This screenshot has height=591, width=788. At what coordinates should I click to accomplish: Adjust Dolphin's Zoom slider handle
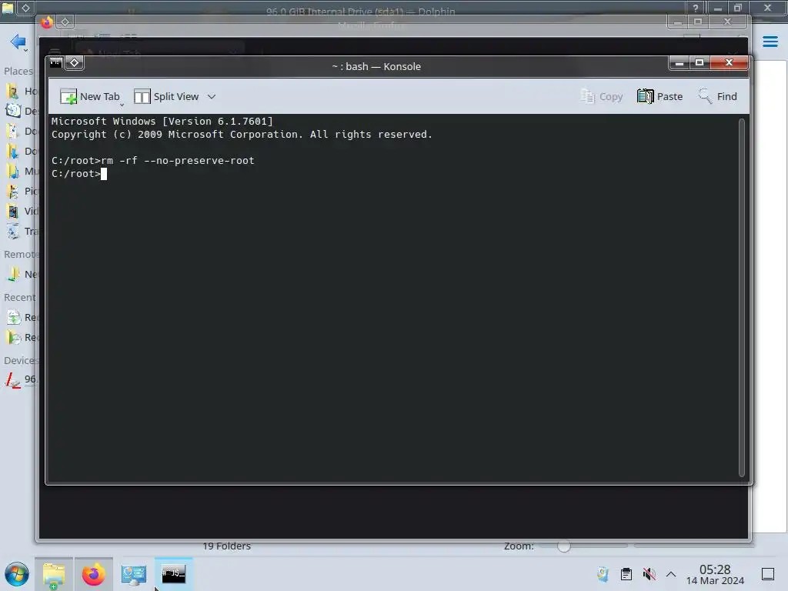(x=564, y=546)
